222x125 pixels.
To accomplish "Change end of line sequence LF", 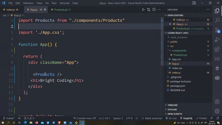I will pos(137,118).
